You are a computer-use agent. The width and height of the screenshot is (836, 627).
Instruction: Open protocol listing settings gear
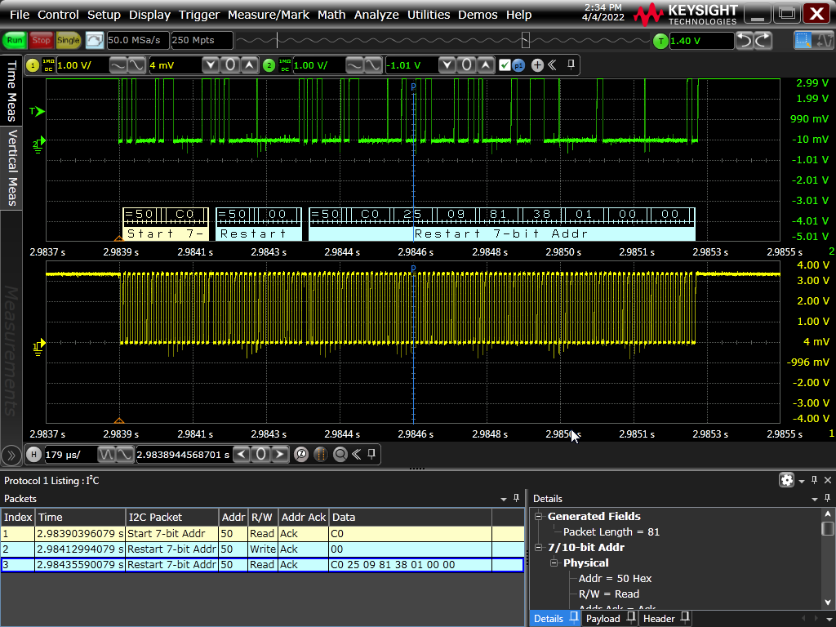pos(786,480)
